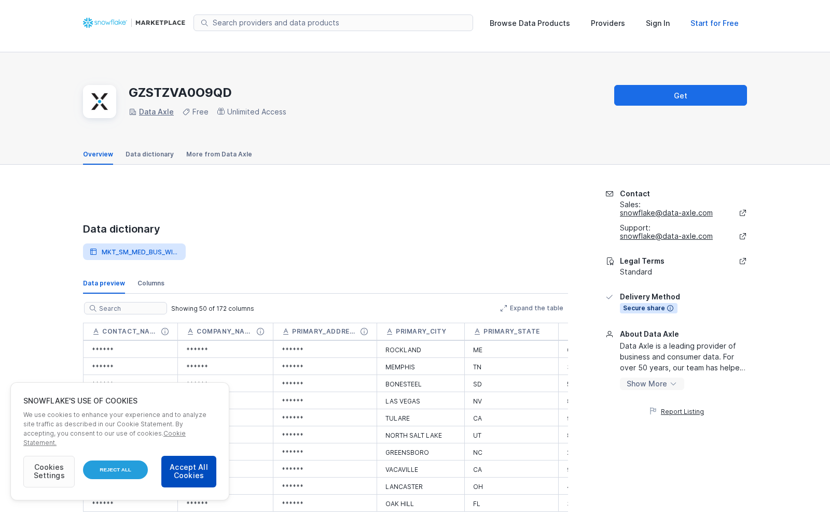Click the Report Listing link
Viewport: 830px width, 518px height.
pos(682,412)
